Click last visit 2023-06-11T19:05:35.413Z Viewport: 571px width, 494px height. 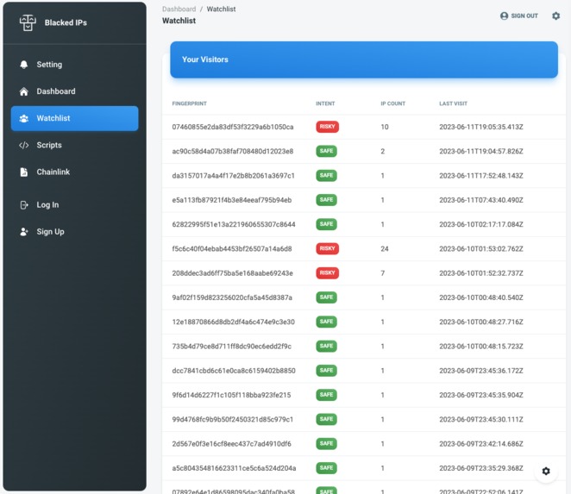[x=481, y=127]
